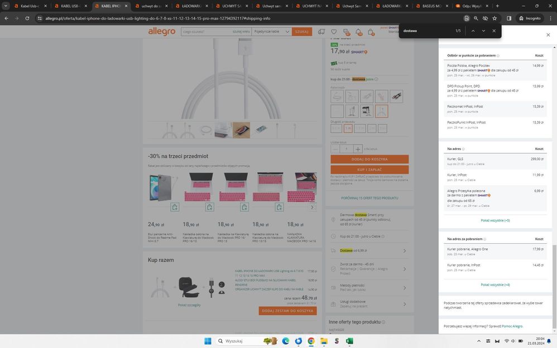Screen dimensions: 557x348
Task: Go to next find-in-page match
Action: pos(483,31)
